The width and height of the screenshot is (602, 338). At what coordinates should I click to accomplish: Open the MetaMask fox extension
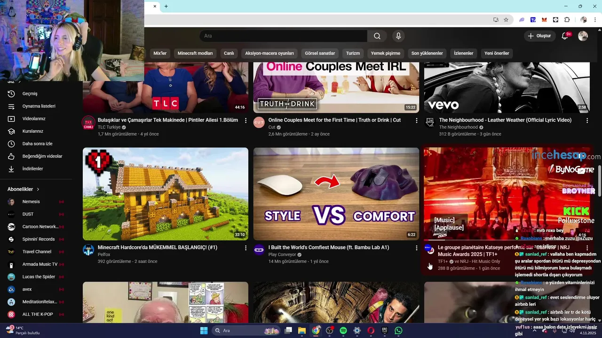[x=544, y=20]
